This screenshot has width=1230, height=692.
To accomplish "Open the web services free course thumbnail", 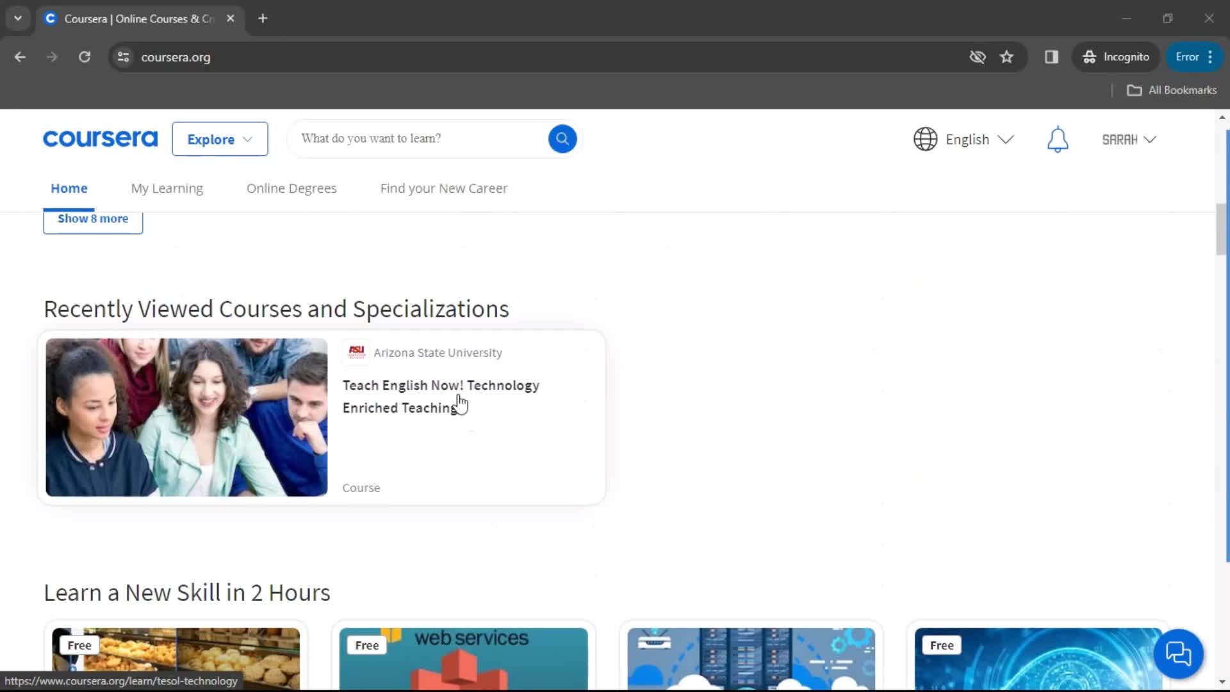I will tap(464, 659).
